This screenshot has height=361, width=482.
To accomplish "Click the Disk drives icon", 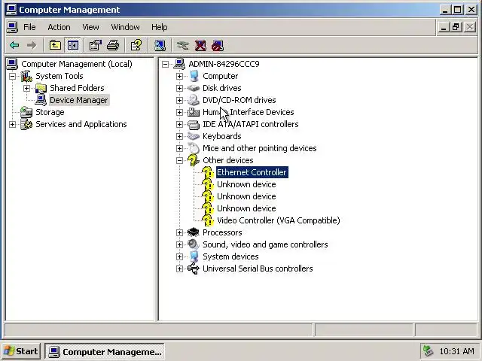I will pos(194,88).
